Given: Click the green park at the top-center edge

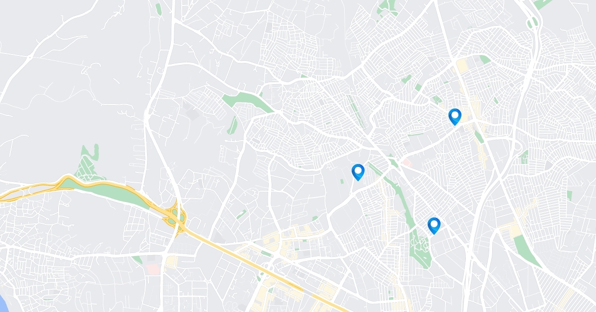Looking at the screenshot, I should click(x=384, y=7).
